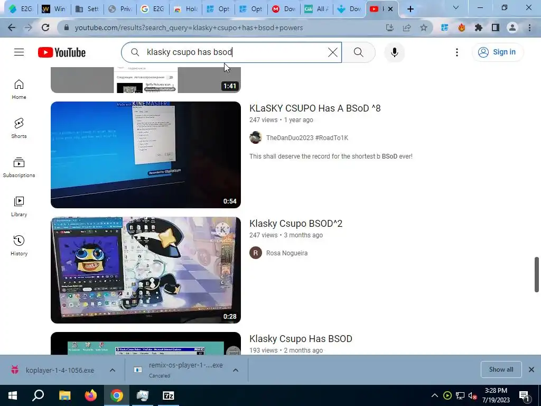The width and height of the screenshot is (541, 406).
Task: Open Windows taskbar search
Action: 38,395
